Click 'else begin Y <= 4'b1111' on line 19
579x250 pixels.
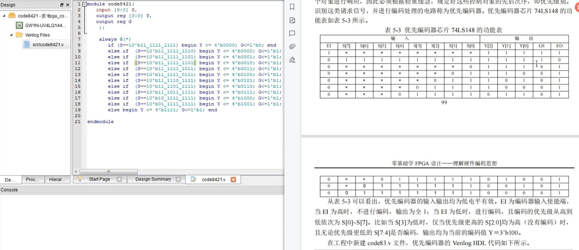[x=143, y=110]
